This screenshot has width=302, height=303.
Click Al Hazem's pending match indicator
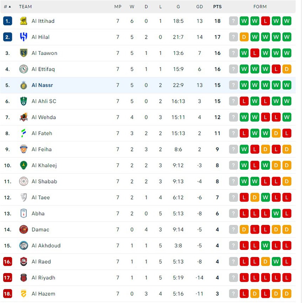[x=233, y=293]
